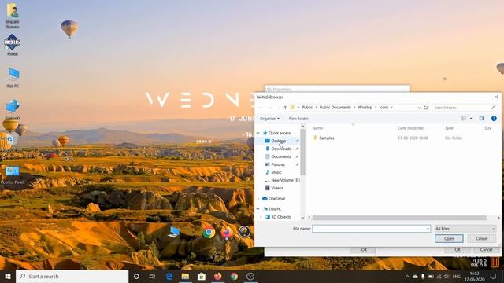
Task: Click the Type column header
Action: tap(449, 128)
